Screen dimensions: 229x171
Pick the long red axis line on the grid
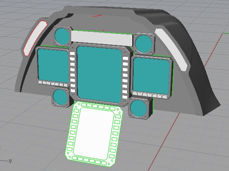[x=186, y=102]
